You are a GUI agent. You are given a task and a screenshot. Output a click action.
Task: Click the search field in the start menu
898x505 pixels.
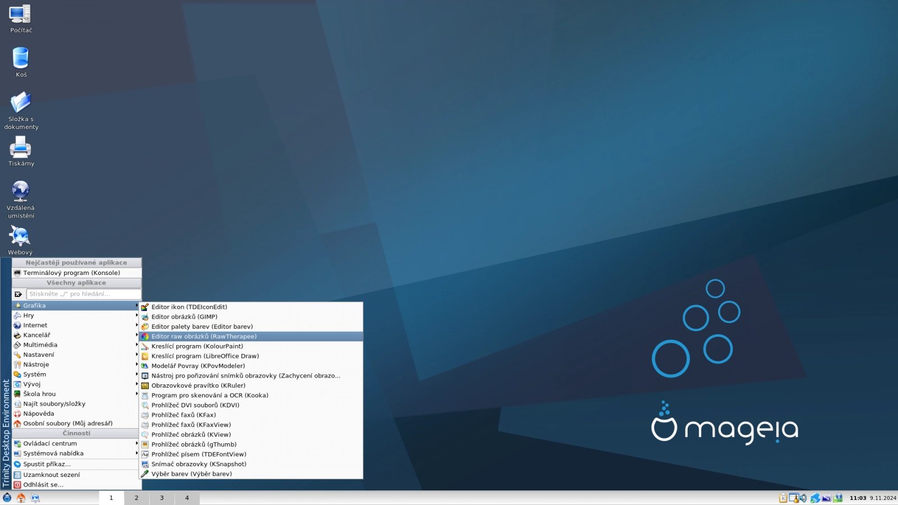tap(84, 294)
